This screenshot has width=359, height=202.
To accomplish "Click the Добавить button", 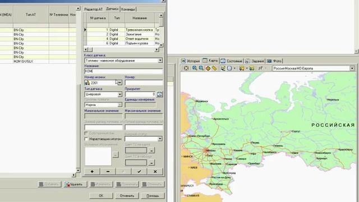I will pos(50,184).
